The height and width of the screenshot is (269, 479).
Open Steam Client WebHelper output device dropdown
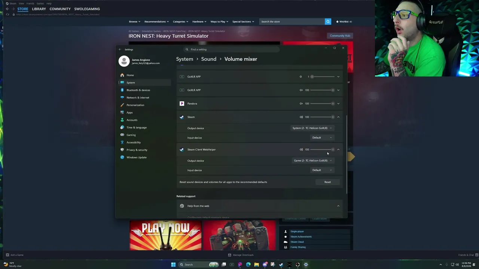click(x=313, y=161)
